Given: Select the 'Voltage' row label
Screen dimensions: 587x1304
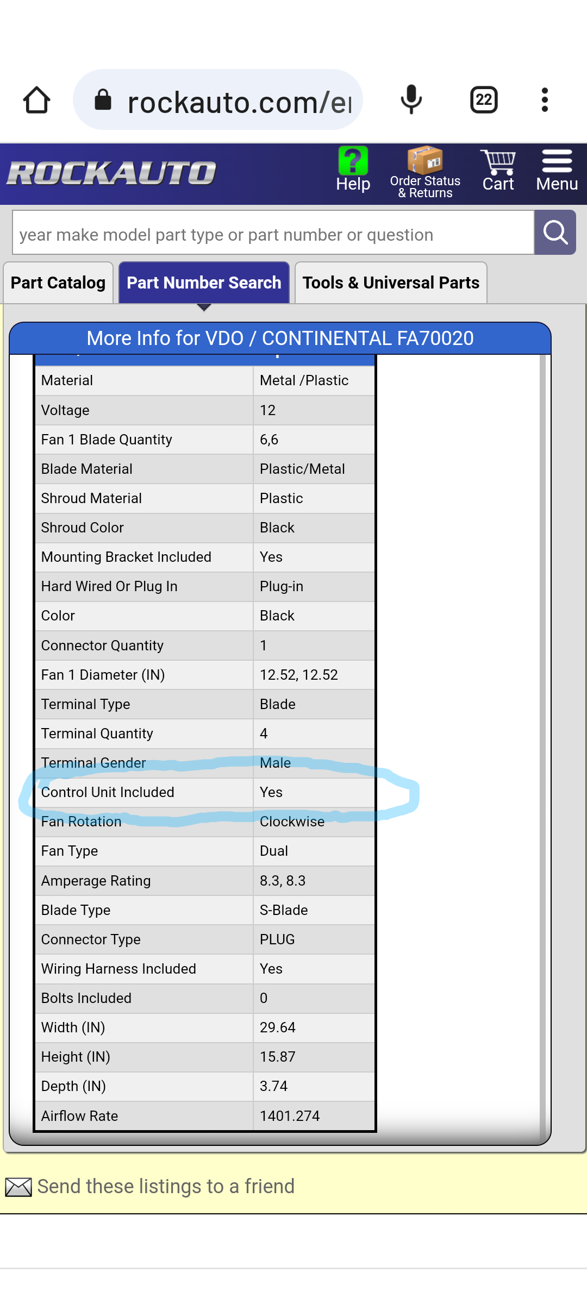Looking at the screenshot, I should tap(65, 410).
